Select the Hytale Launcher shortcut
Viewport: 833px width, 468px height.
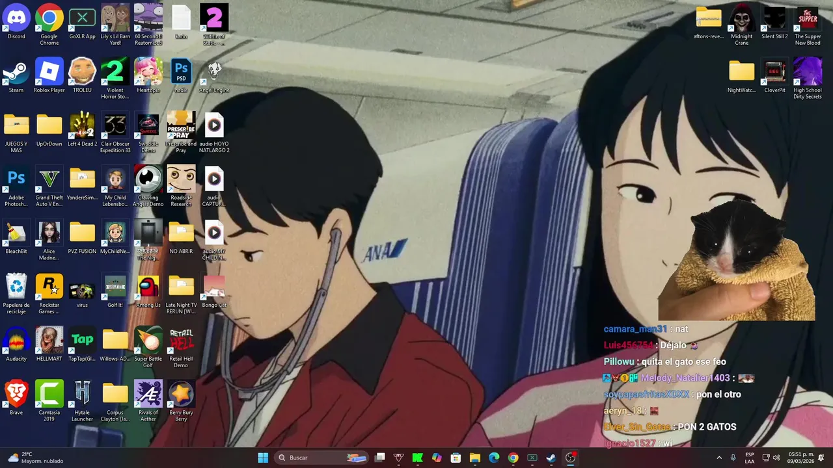point(82,402)
